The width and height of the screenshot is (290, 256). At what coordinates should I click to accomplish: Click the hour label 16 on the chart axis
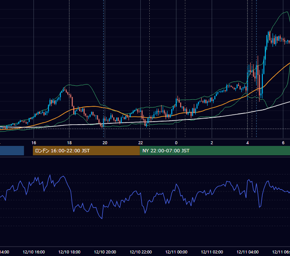34,143
